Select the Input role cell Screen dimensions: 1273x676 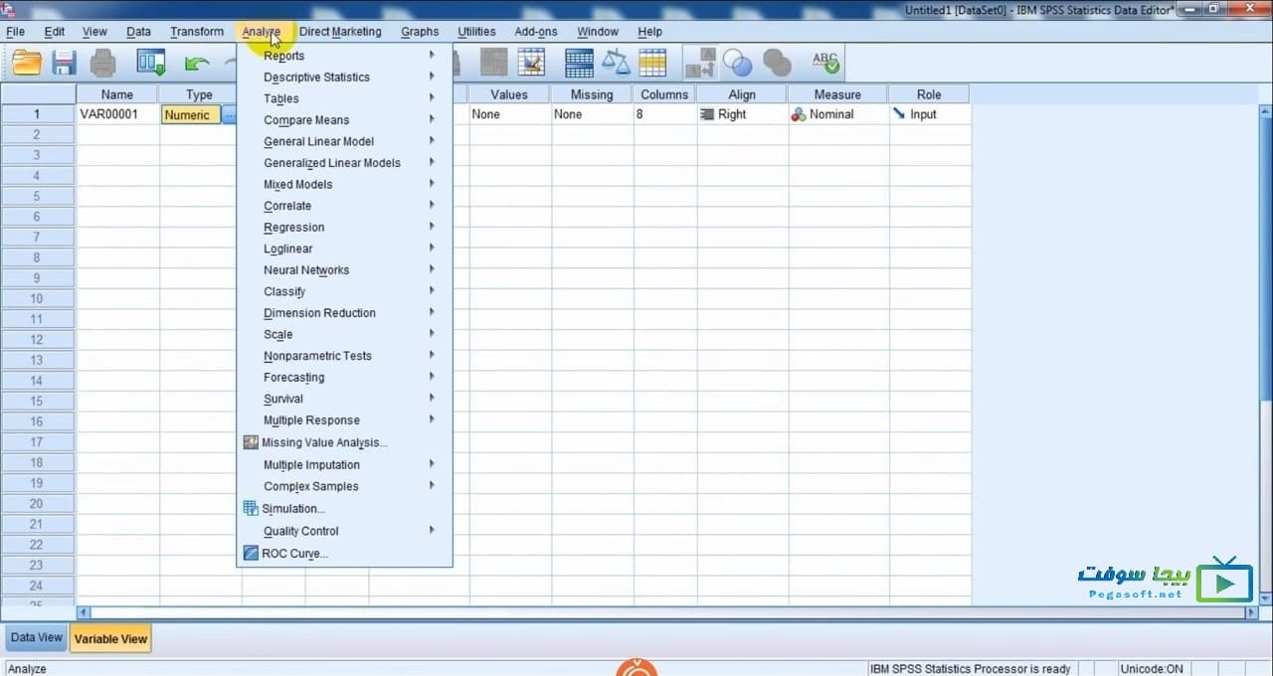click(x=929, y=114)
